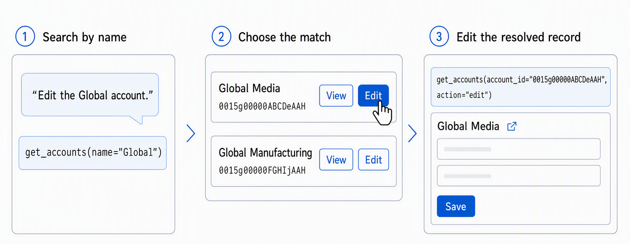Select the Global Manufacturing ID 0015g00000FGHIjAAH
This screenshot has width=630, height=244.
(262, 171)
